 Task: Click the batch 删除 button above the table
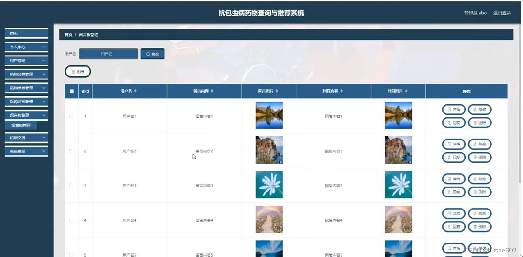(78, 71)
